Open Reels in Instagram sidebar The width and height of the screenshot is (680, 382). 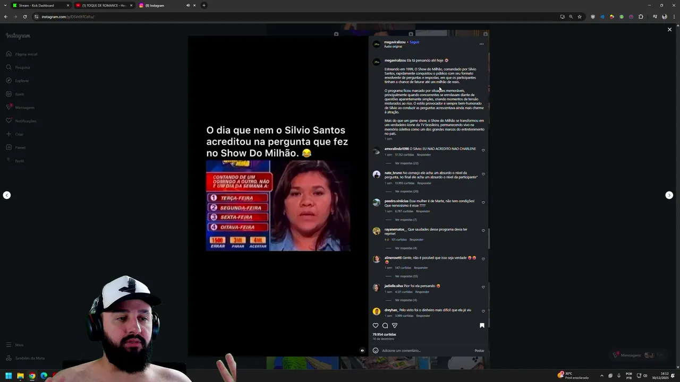click(x=15, y=94)
